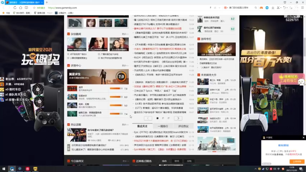
Task: Select the third news pagination dot
Action: click(169, 118)
